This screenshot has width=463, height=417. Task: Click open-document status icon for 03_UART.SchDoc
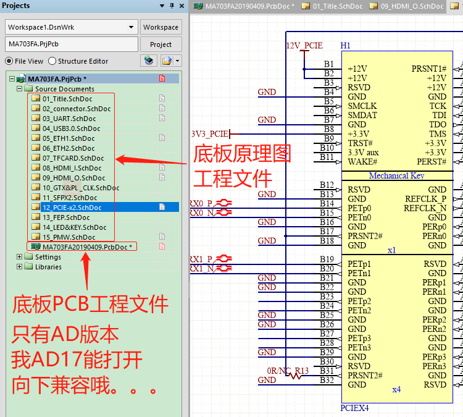[x=162, y=118]
